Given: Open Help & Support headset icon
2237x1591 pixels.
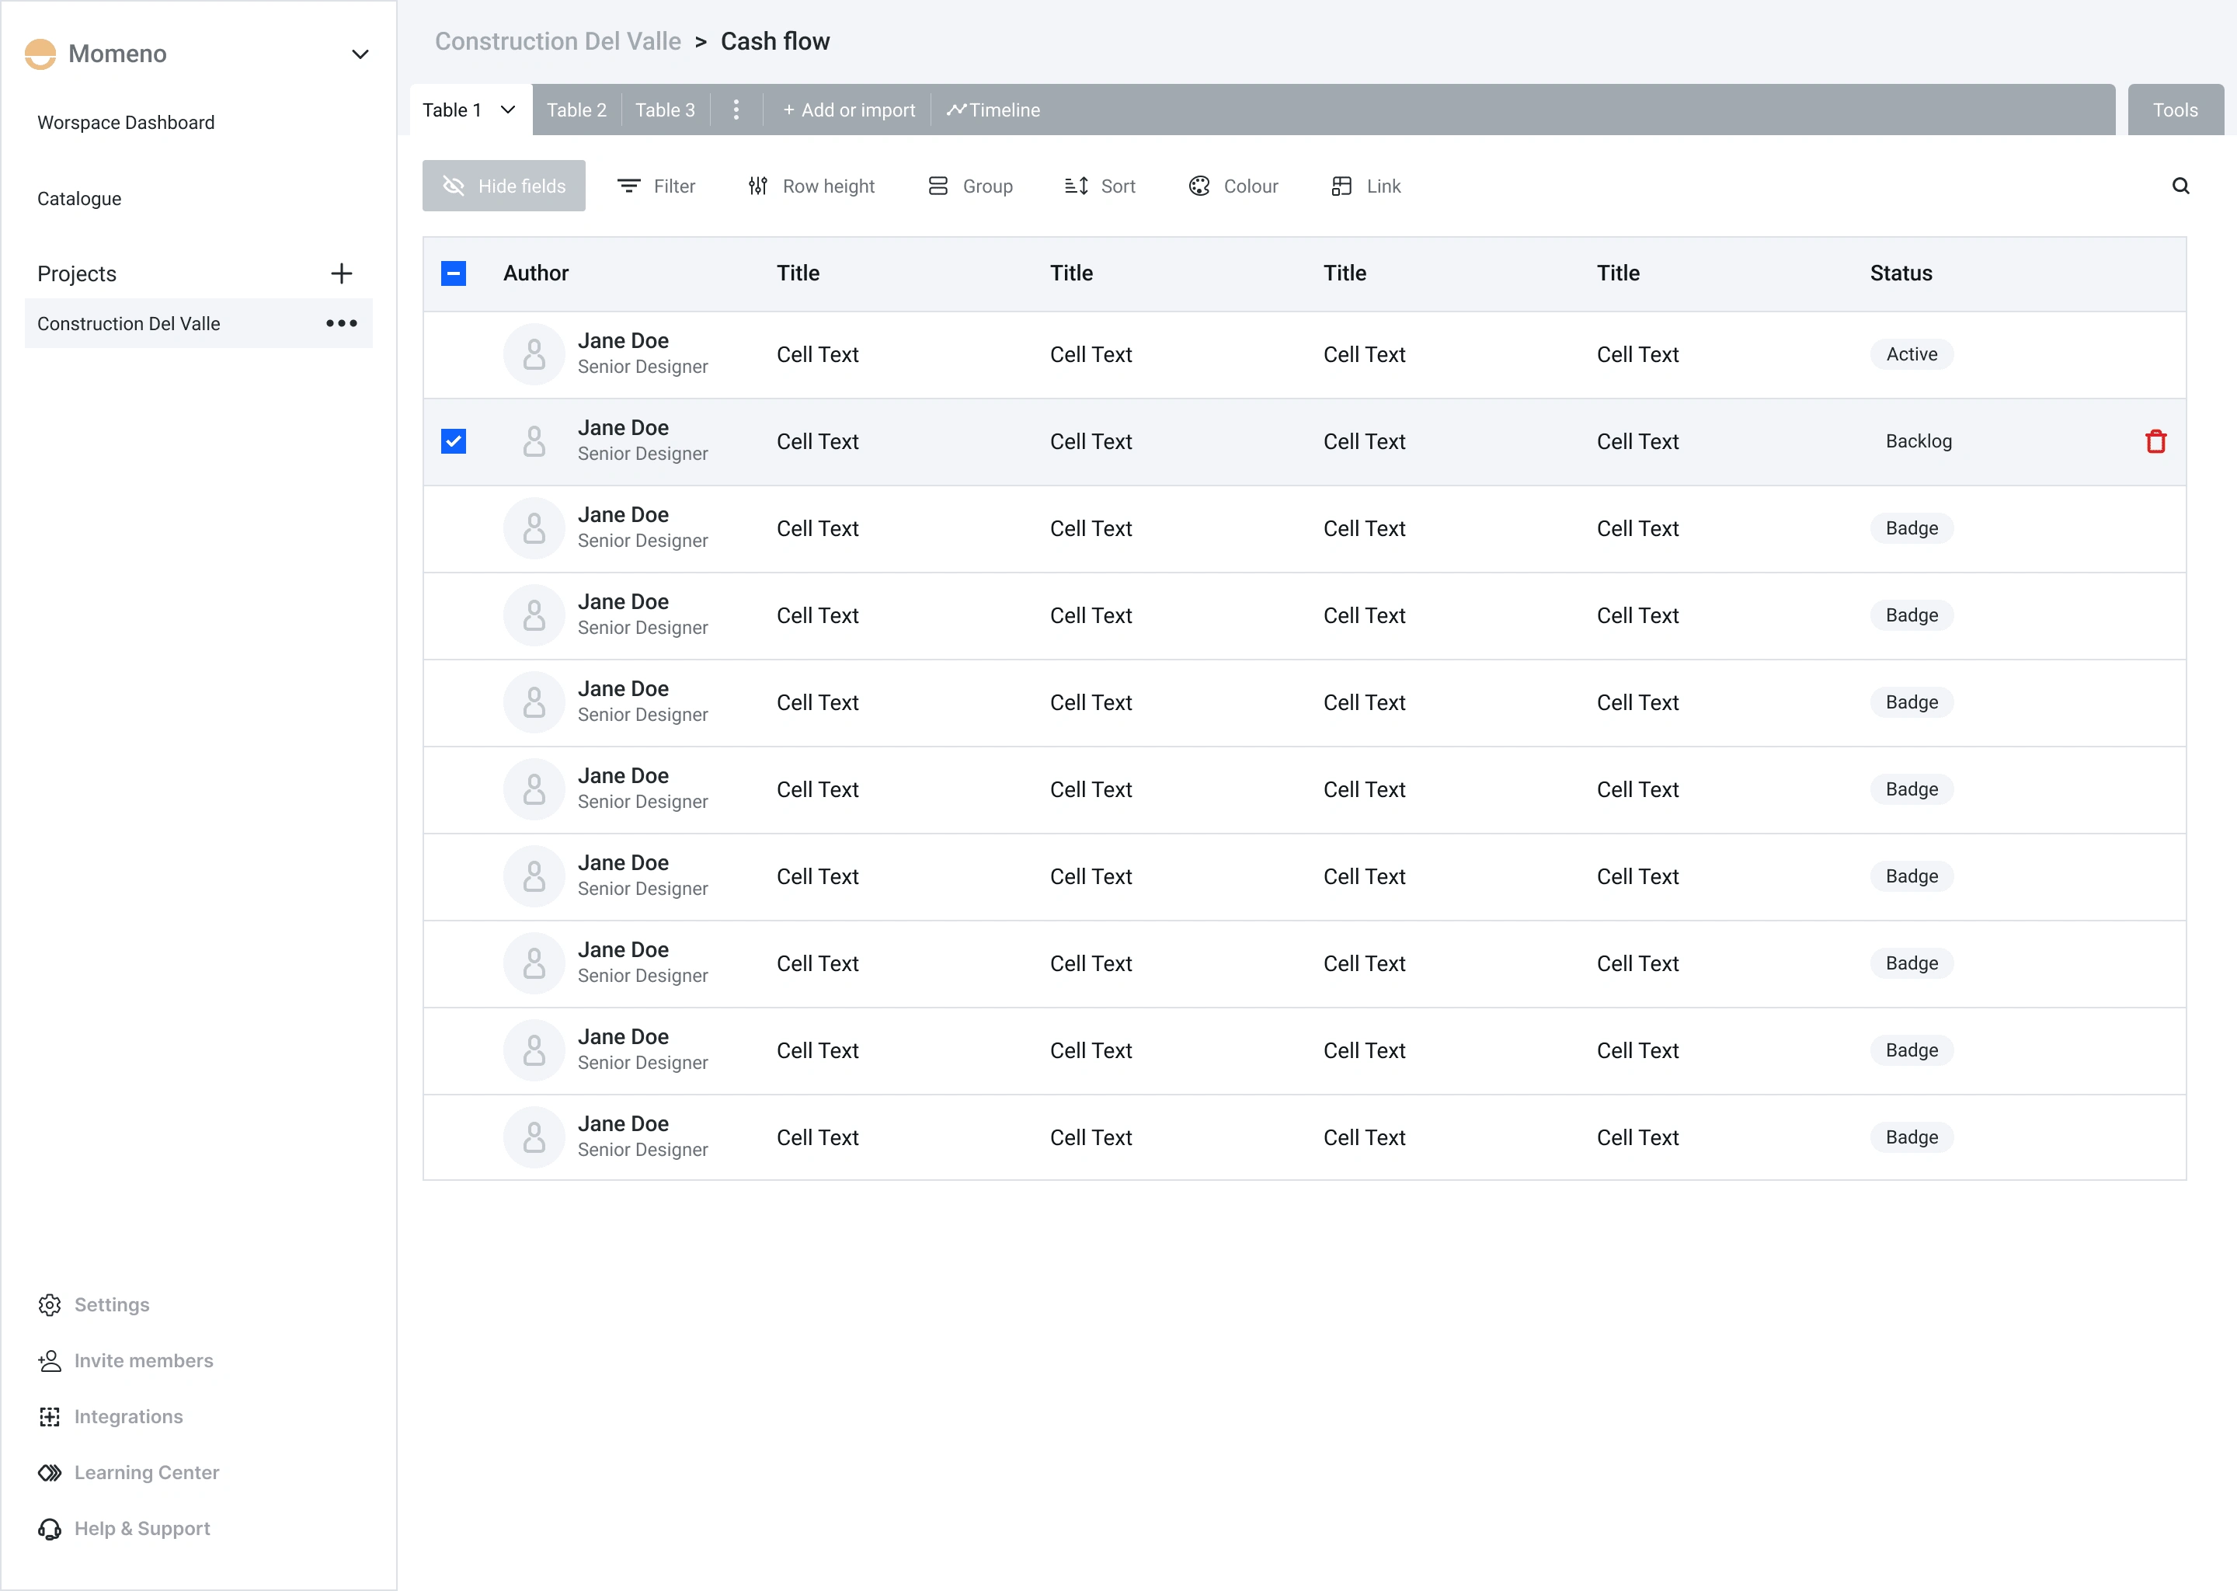Looking at the screenshot, I should pyautogui.click(x=50, y=1528).
